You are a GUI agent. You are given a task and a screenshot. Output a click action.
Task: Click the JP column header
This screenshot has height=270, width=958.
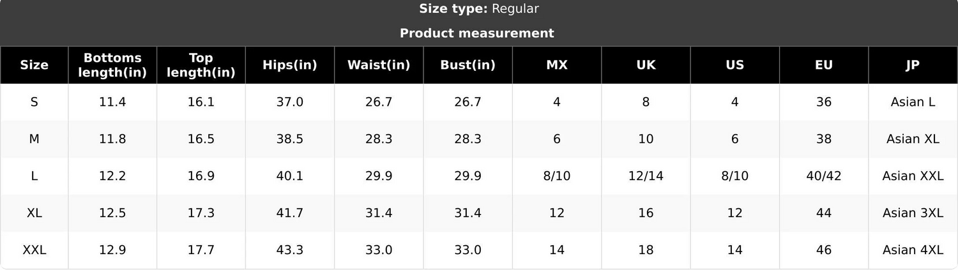[x=913, y=65]
